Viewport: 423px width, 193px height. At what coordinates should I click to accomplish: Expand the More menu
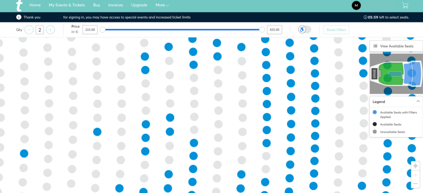(162, 5)
